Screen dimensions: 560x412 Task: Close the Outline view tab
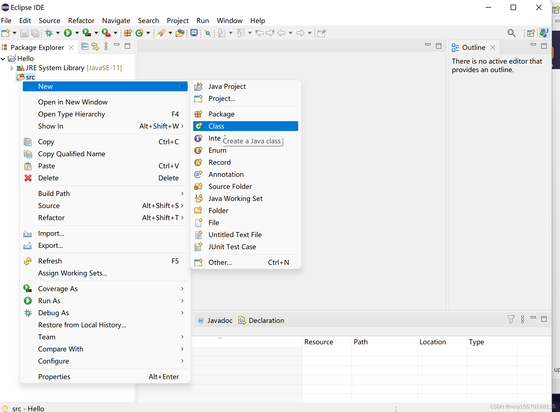click(493, 48)
